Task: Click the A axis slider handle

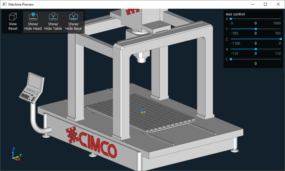Action: pyautogui.click(x=256, y=49)
